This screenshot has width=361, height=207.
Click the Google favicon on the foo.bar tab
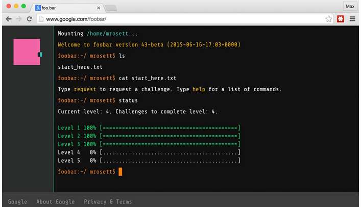point(38,8)
